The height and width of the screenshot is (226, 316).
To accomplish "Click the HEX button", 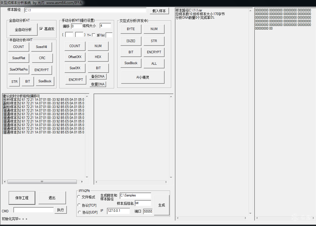I will 98,57.
